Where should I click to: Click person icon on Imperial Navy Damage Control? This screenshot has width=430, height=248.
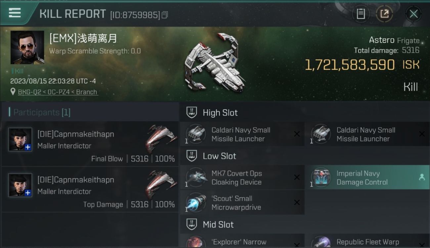[422, 178]
